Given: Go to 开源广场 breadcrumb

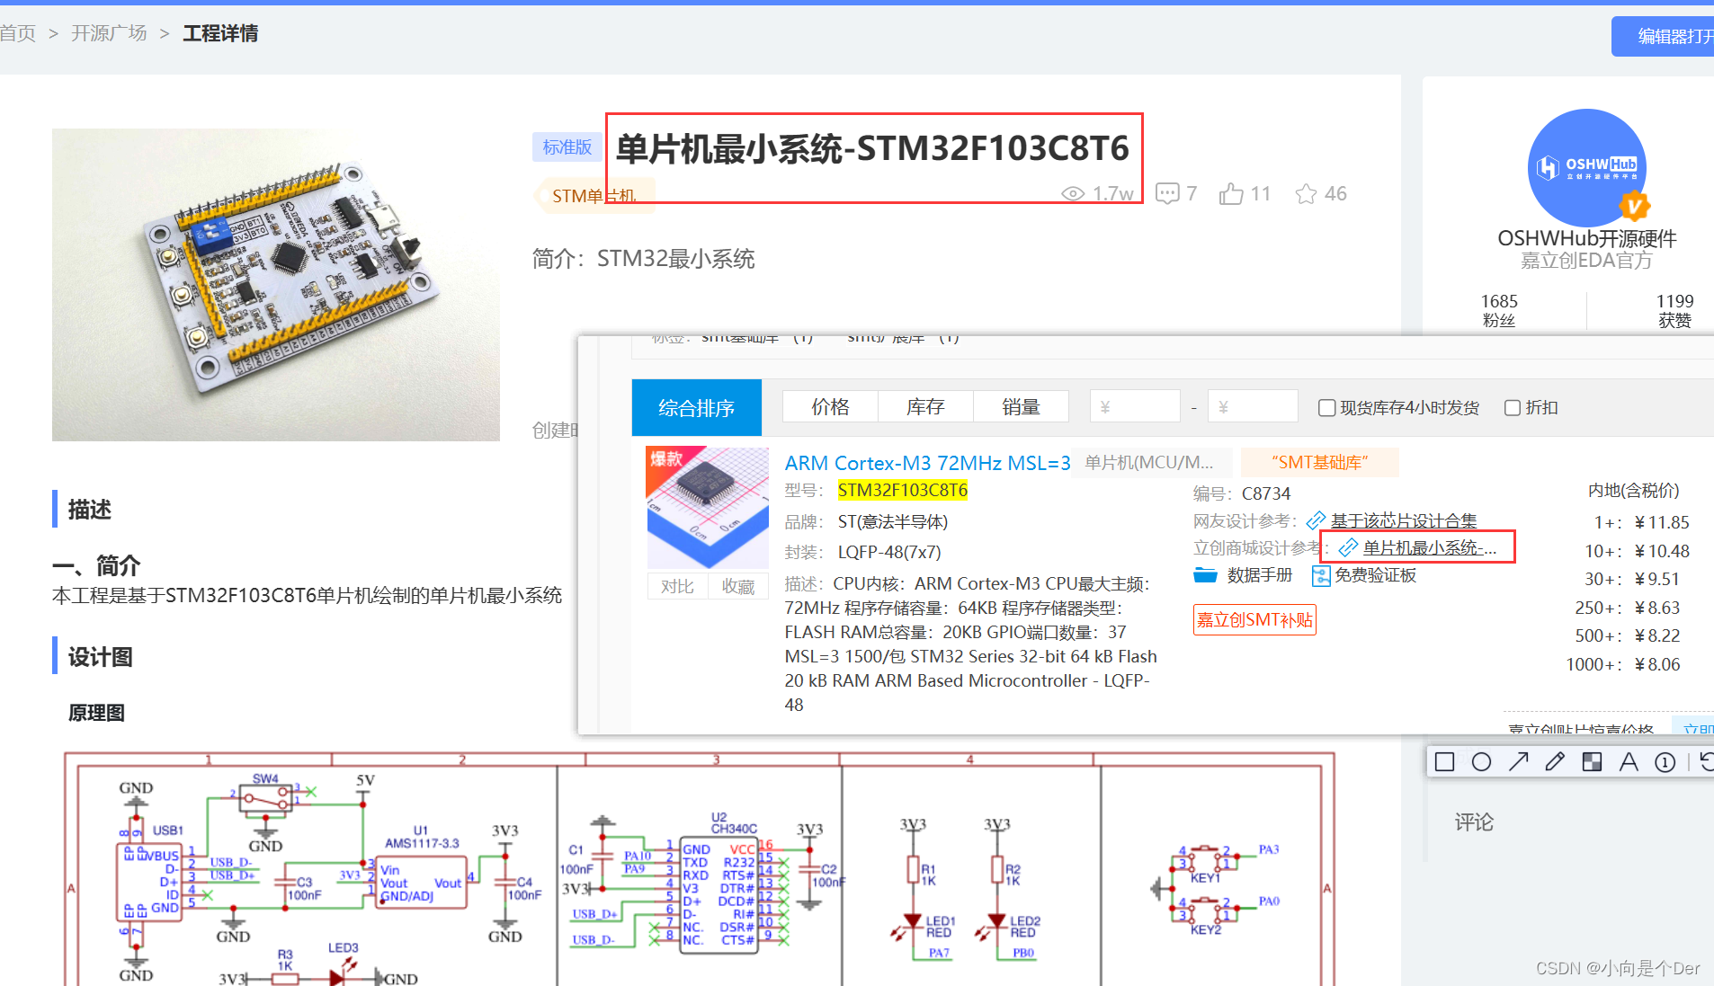Looking at the screenshot, I should (109, 33).
